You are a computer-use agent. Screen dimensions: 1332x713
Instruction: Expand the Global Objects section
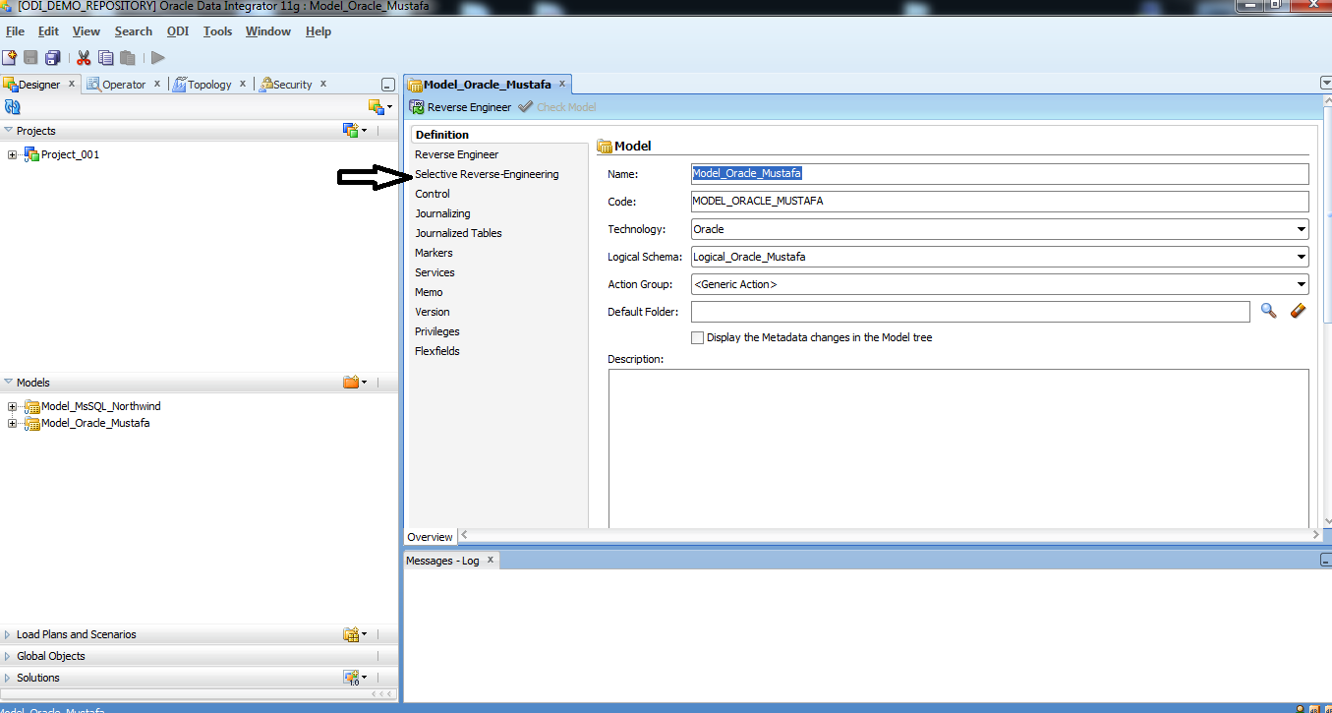[8, 656]
